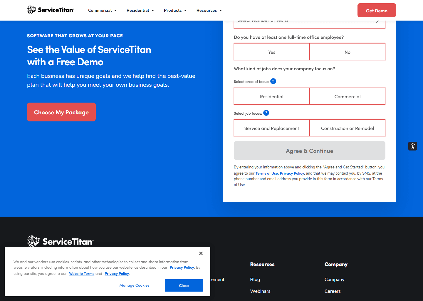Open the Webinars footer link
This screenshot has width=423, height=301.
pyautogui.click(x=260, y=291)
